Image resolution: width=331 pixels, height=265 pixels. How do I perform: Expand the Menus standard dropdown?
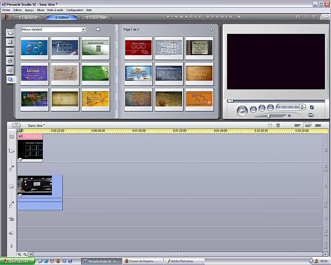point(83,29)
